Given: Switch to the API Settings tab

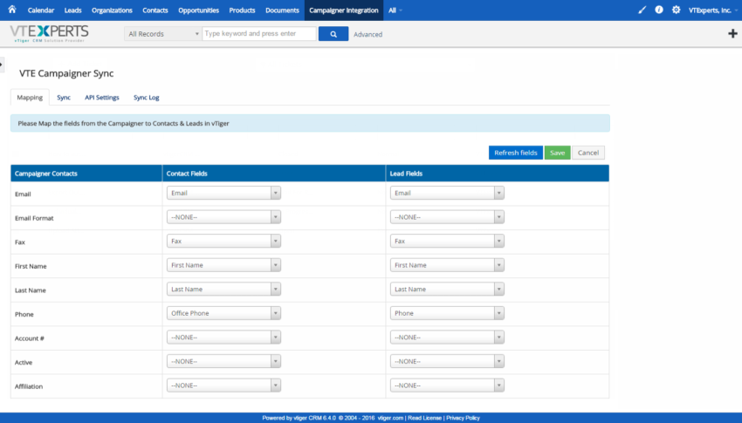Looking at the screenshot, I should [102, 98].
